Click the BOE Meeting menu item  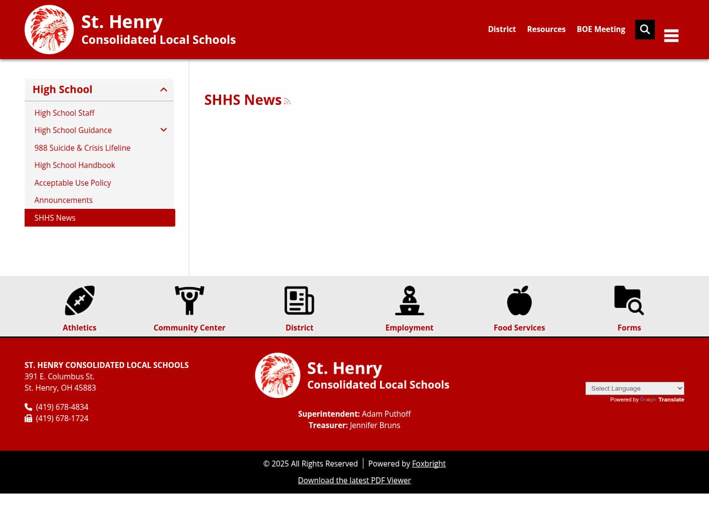click(601, 29)
